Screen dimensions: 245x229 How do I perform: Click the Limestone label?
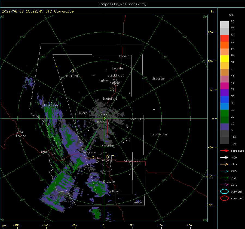point(51,105)
